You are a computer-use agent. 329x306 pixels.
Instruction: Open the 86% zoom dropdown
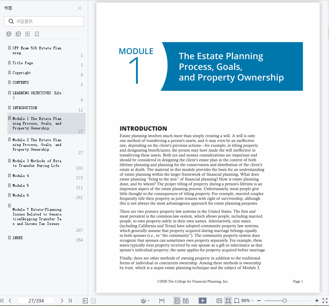point(247,301)
